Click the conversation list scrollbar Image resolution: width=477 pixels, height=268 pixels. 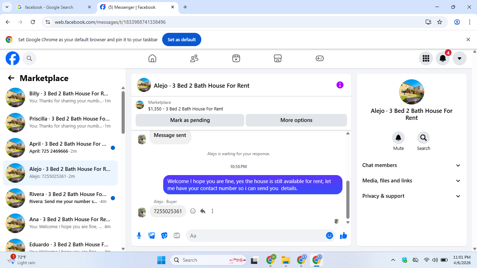coord(123,112)
